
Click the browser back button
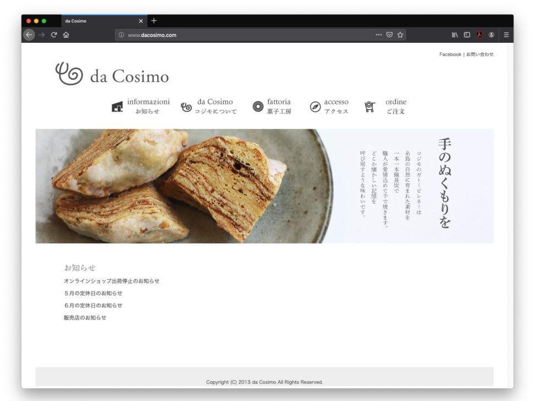click(29, 35)
